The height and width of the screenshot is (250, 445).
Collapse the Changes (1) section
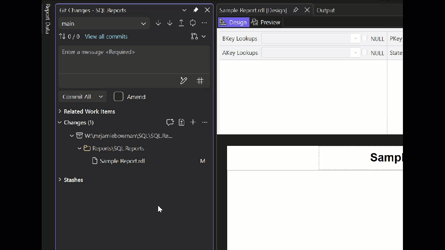pos(60,122)
